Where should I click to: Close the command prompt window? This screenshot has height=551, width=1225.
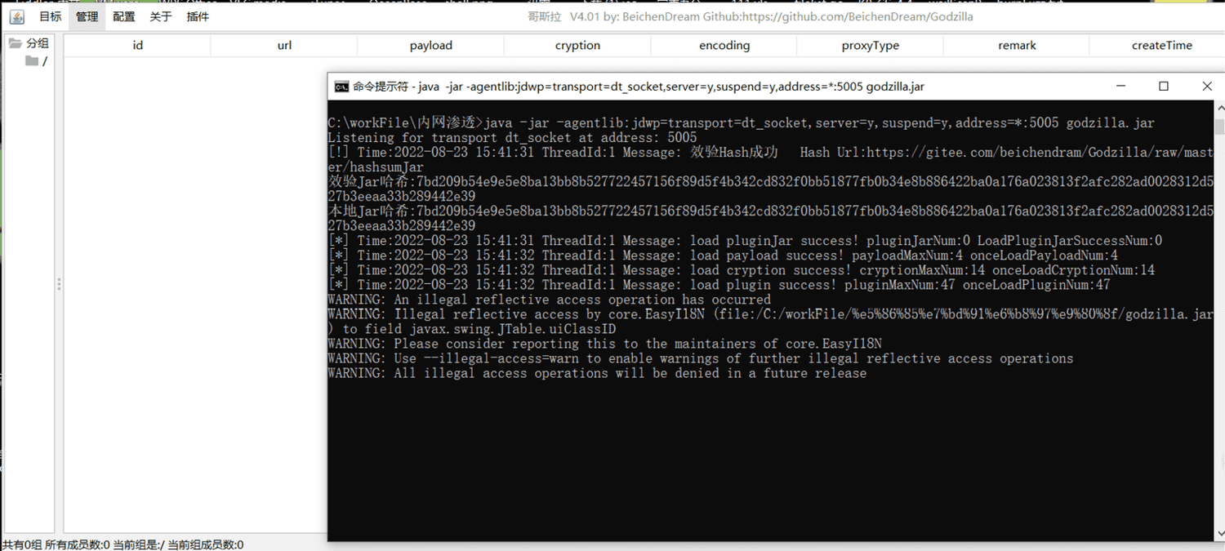(x=1206, y=87)
